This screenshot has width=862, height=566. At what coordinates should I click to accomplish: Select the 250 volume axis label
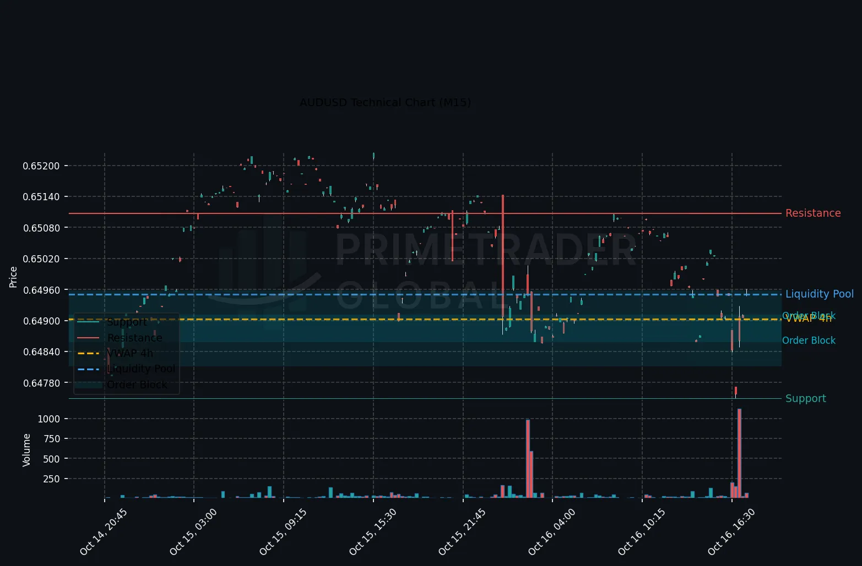point(51,479)
